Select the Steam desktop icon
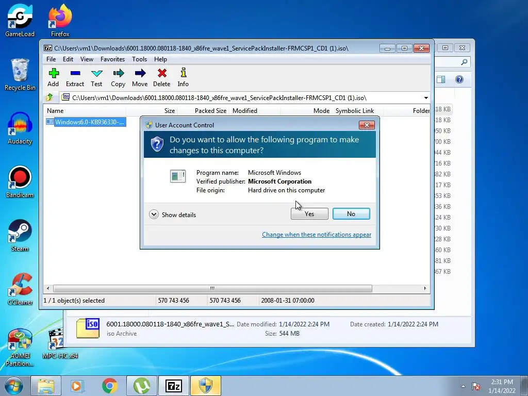The height and width of the screenshot is (396, 528). (x=20, y=235)
